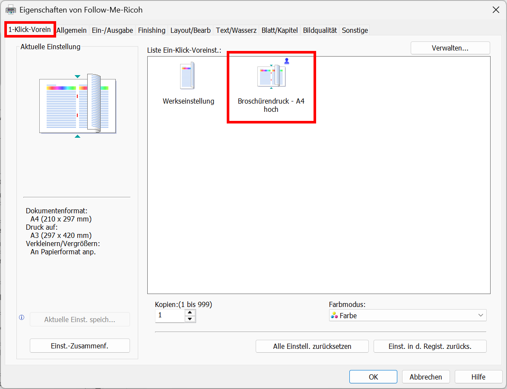The width and height of the screenshot is (507, 389).
Task: Click the Einst.-Zusammenf. button
Action: tap(80, 346)
